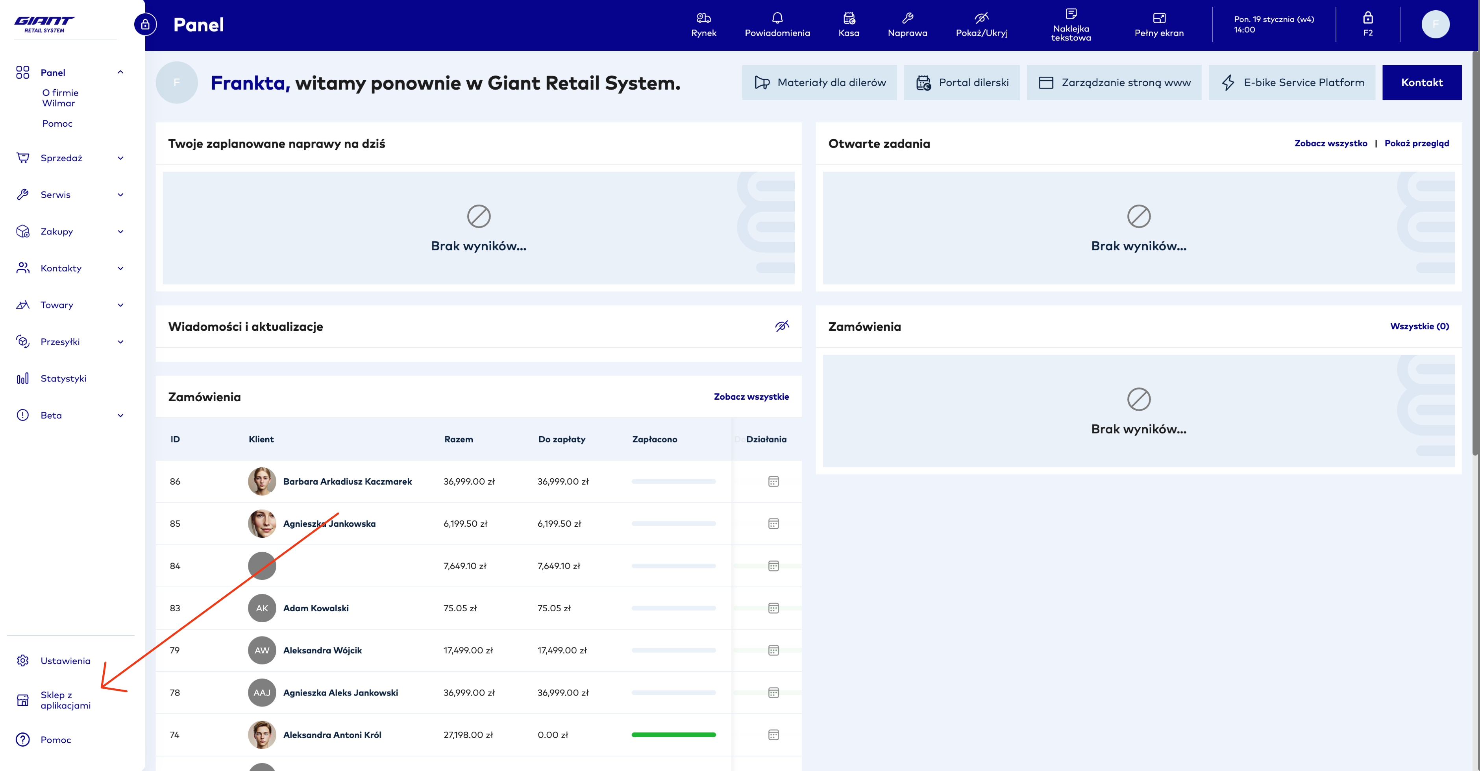Toggle Pokaż/Ukryj visibility in top bar
Viewport: 1480px width, 771px height.
pyautogui.click(x=981, y=24)
